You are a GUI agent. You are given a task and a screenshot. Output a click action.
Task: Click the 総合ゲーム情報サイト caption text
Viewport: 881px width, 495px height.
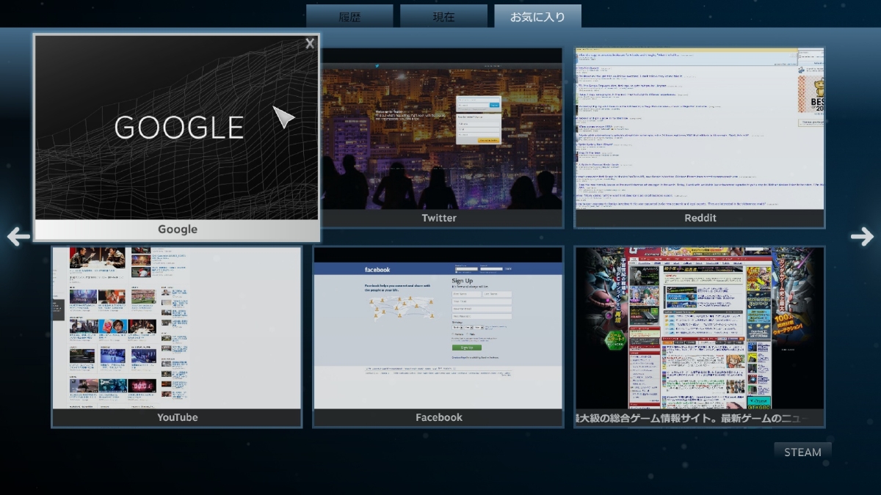[x=699, y=419]
